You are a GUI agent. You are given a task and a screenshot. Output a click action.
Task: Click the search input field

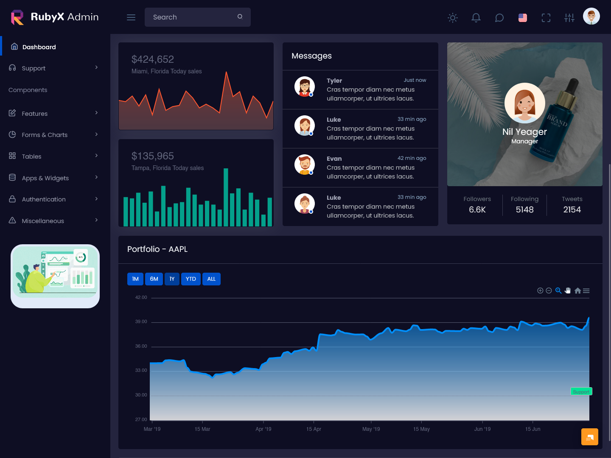tap(191, 17)
